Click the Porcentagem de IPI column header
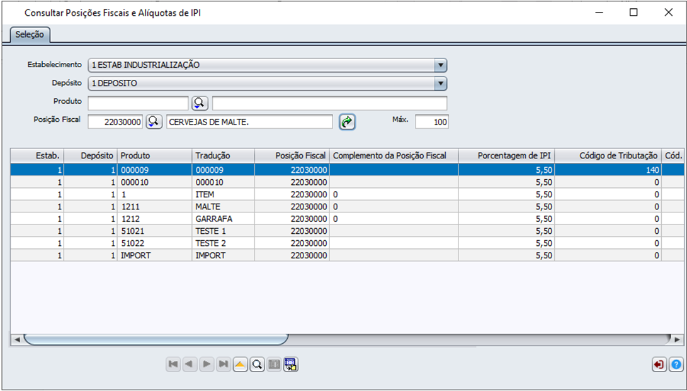Image resolution: width=687 pixels, height=391 pixels. tap(506, 156)
